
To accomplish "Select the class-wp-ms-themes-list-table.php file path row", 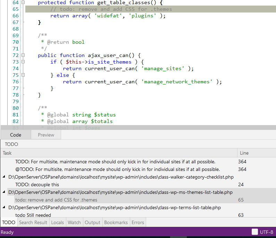I will (x=120, y=192).
